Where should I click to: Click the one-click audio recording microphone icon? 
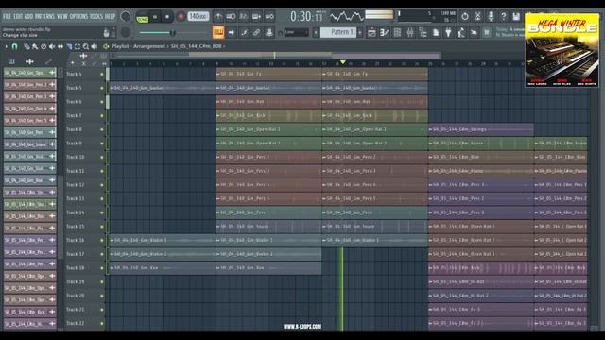click(x=491, y=17)
